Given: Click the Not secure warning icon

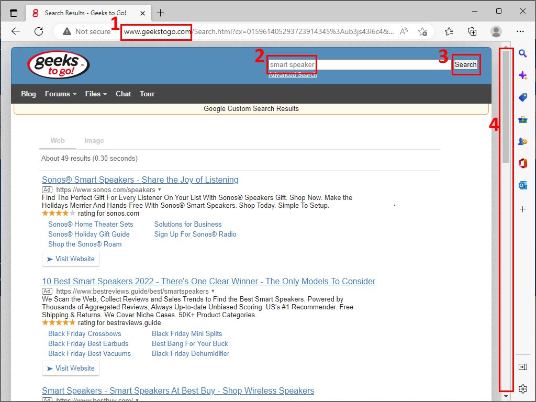Looking at the screenshot, I should click(67, 31).
